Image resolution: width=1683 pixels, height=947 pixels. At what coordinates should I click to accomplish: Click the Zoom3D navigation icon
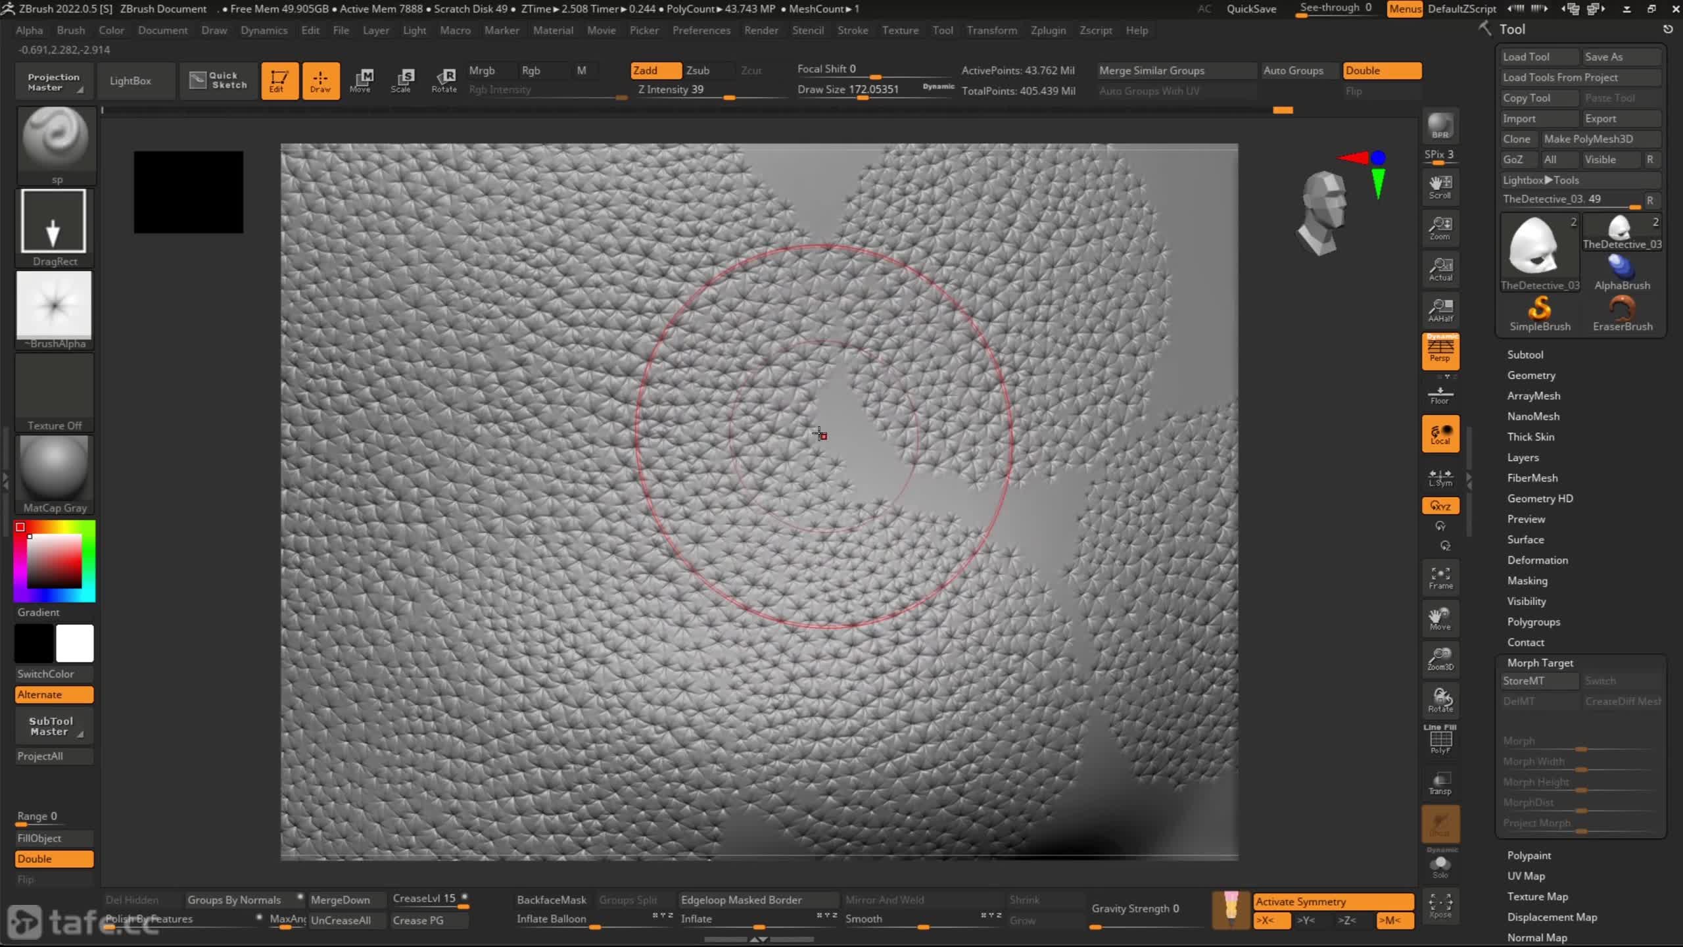coord(1440,659)
